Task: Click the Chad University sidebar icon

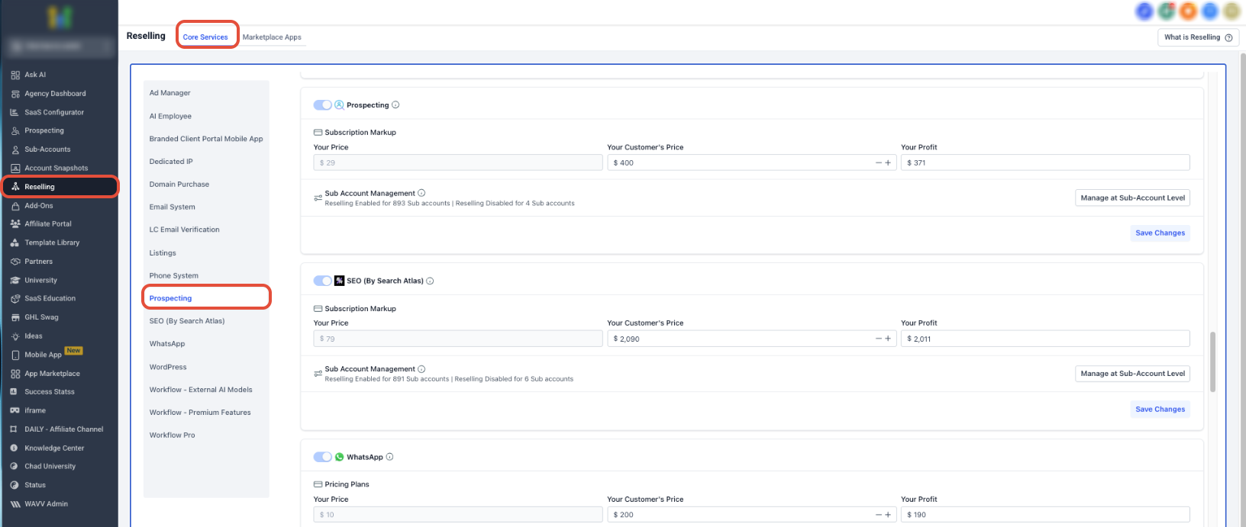Action: tap(14, 466)
